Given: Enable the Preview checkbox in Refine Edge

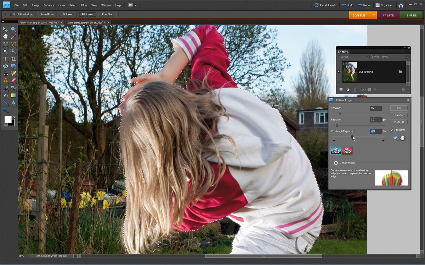Looking at the screenshot, I should (392, 130).
